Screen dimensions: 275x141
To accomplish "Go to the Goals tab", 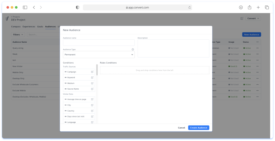I will 40,27.
